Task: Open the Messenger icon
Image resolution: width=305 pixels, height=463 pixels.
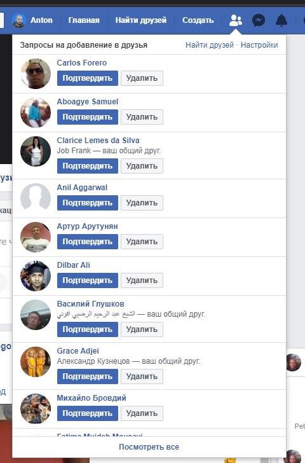Action: [259, 20]
